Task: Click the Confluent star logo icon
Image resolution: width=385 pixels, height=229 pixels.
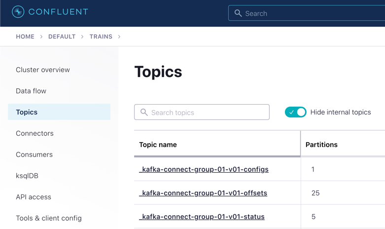Action: [18, 12]
